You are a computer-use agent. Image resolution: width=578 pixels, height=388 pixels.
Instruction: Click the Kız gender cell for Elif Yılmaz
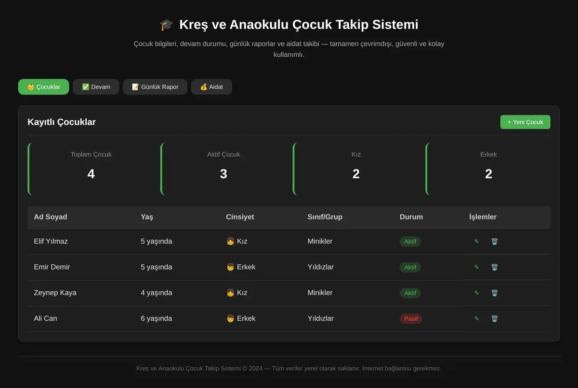(x=236, y=242)
